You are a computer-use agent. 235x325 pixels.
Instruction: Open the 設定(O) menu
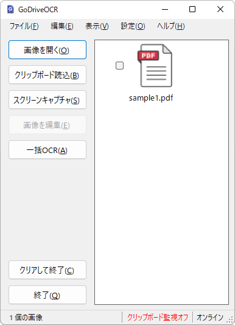[133, 26]
